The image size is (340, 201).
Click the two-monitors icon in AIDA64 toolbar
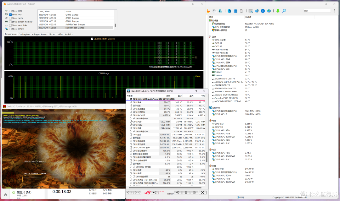(269, 11)
